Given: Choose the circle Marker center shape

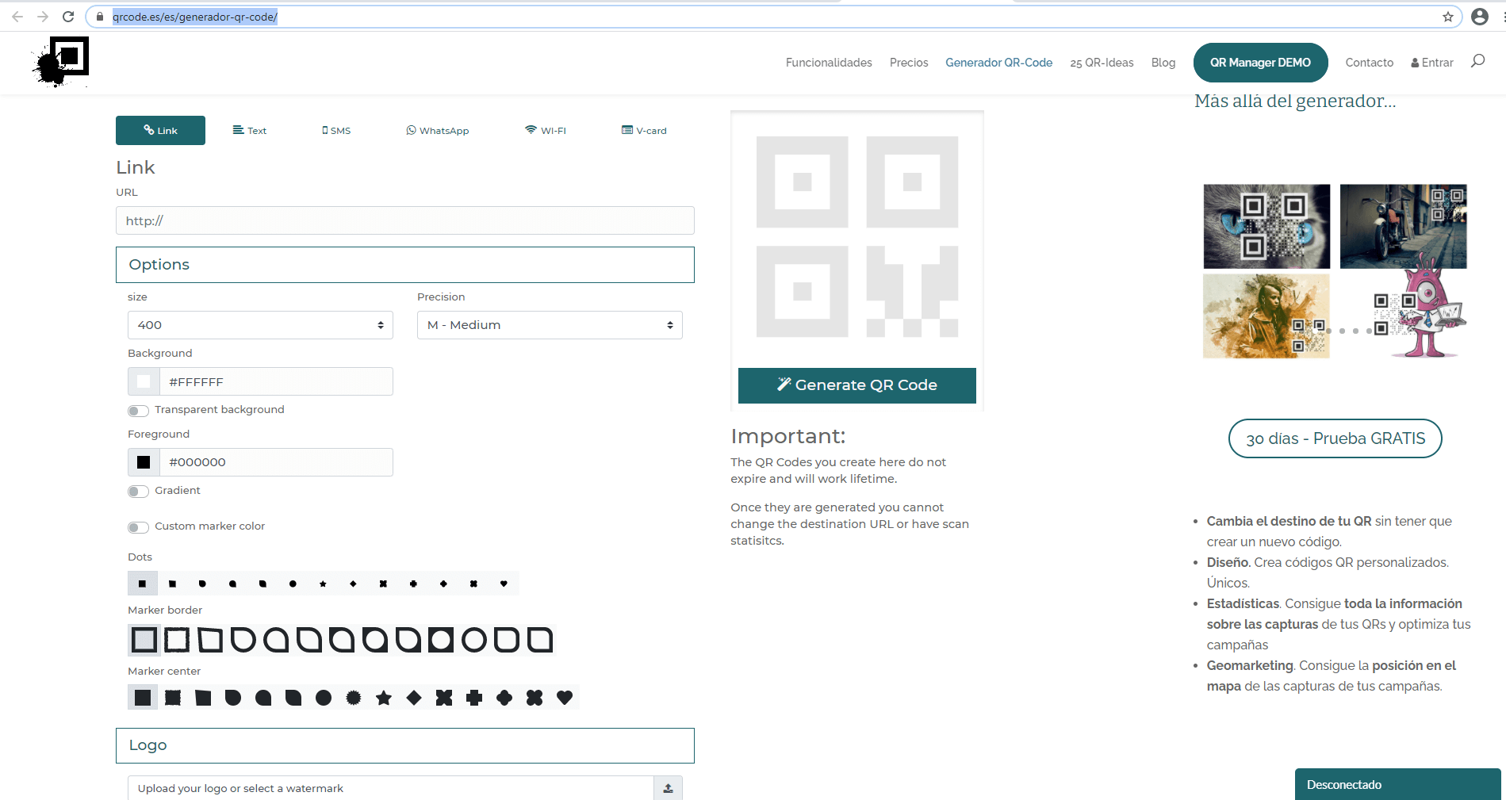Looking at the screenshot, I should pyautogui.click(x=324, y=698).
